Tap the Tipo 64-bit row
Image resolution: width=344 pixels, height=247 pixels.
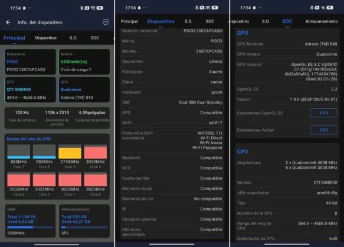(x=287, y=203)
